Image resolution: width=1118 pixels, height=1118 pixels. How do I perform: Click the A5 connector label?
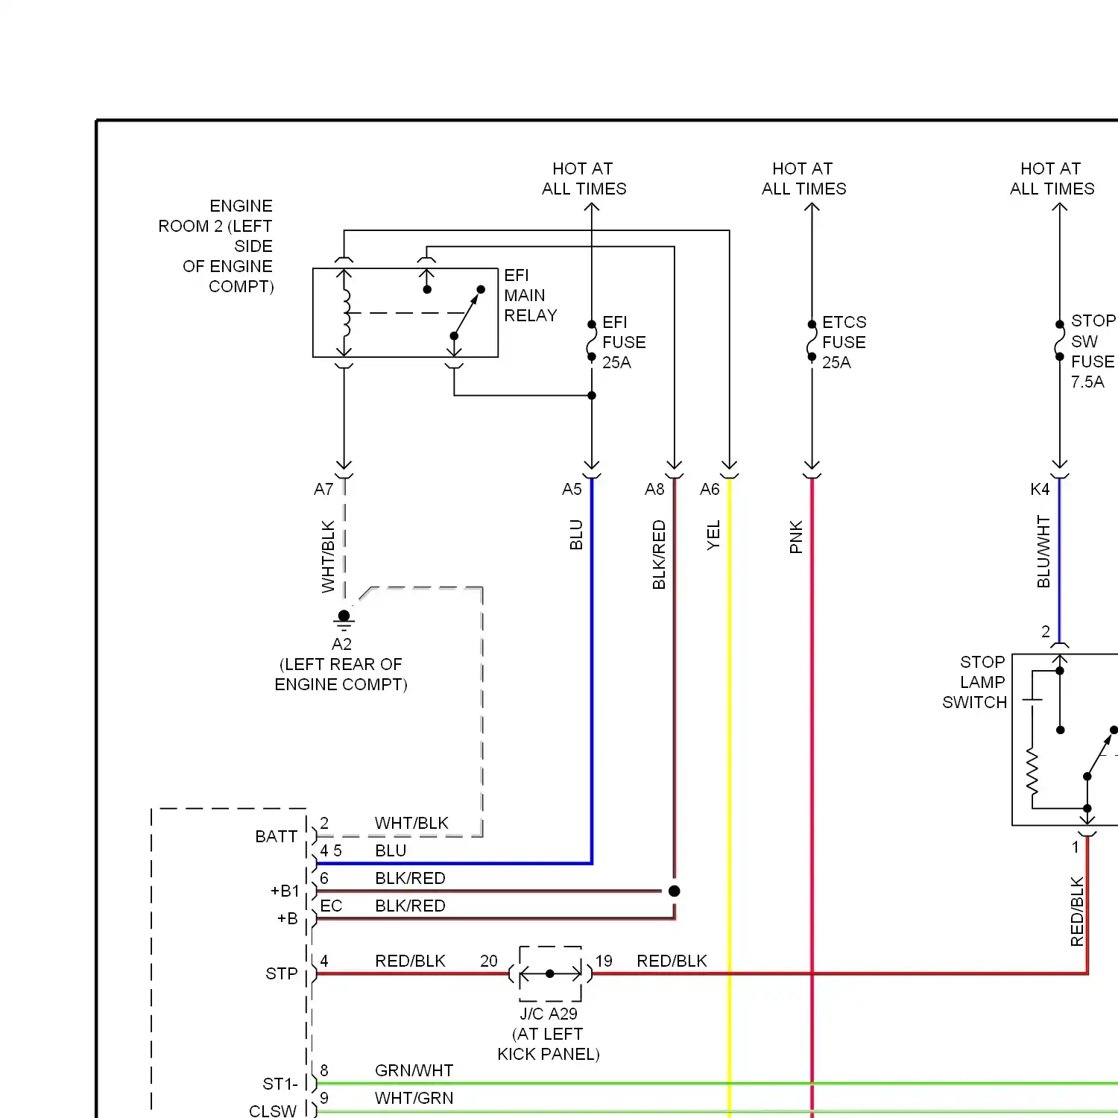572,489
